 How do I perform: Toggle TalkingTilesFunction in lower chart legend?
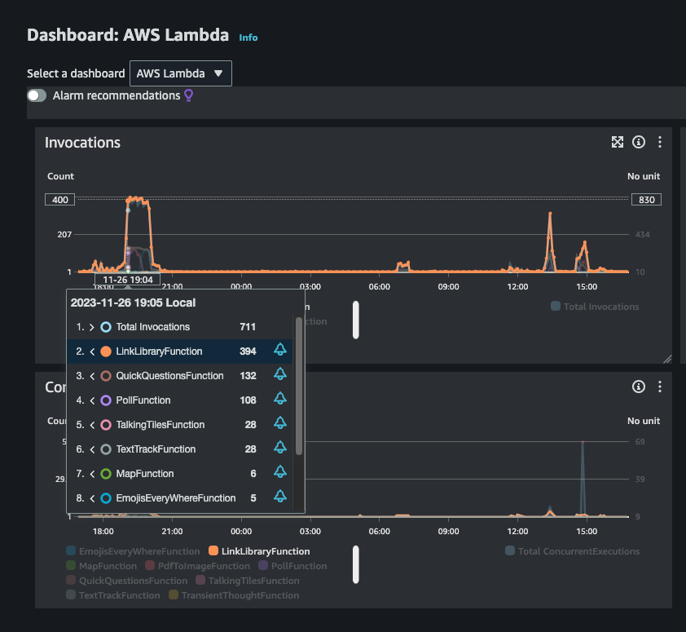pos(248,581)
